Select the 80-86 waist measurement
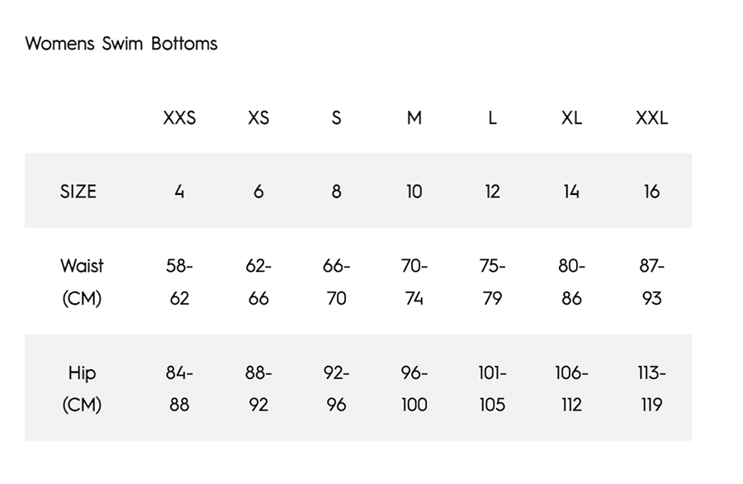Screen dimensions: 743x484 [x=571, y=282]
